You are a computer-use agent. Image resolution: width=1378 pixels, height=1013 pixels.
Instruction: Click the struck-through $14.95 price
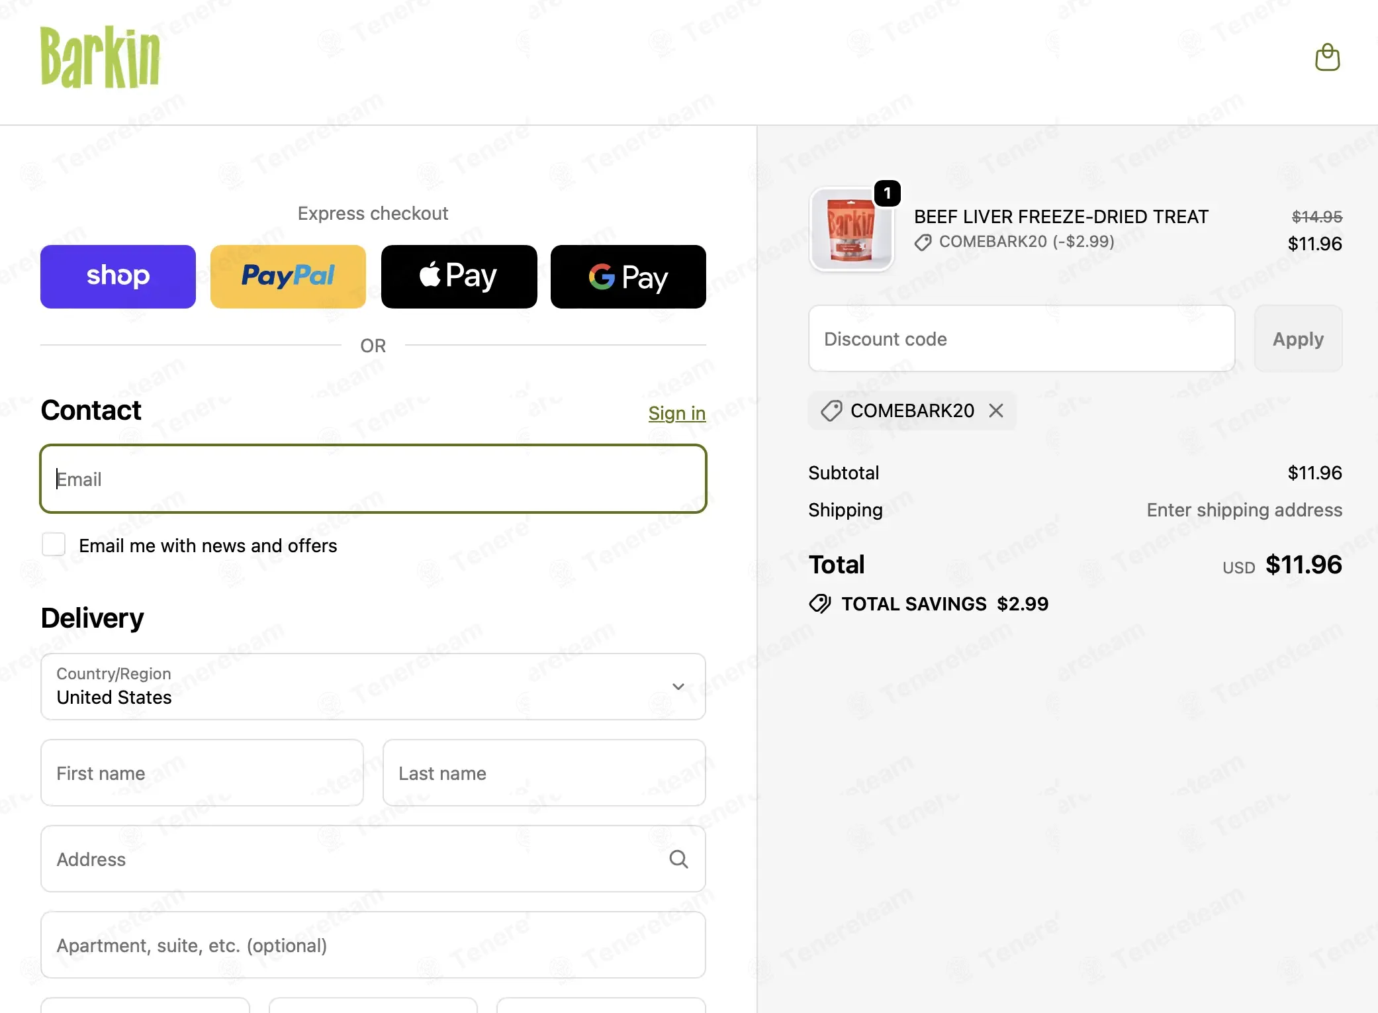(x=1316, y=217)
